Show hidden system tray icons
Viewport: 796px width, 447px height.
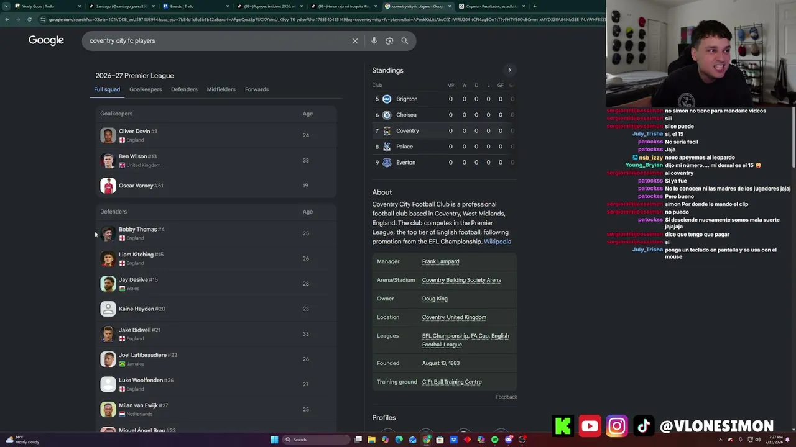[721, 440]
